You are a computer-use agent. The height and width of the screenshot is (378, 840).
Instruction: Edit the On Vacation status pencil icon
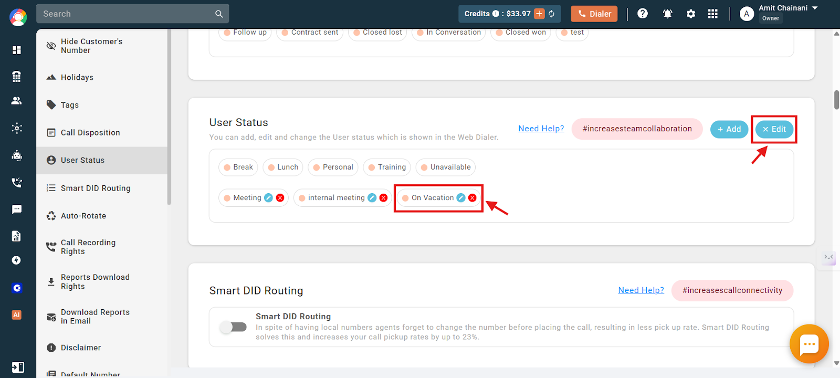(x=460, y=198)
